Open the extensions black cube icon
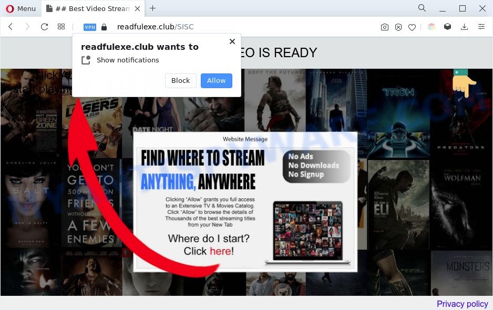The width and height of the screenshot is (493, 310). pos(447,27)
